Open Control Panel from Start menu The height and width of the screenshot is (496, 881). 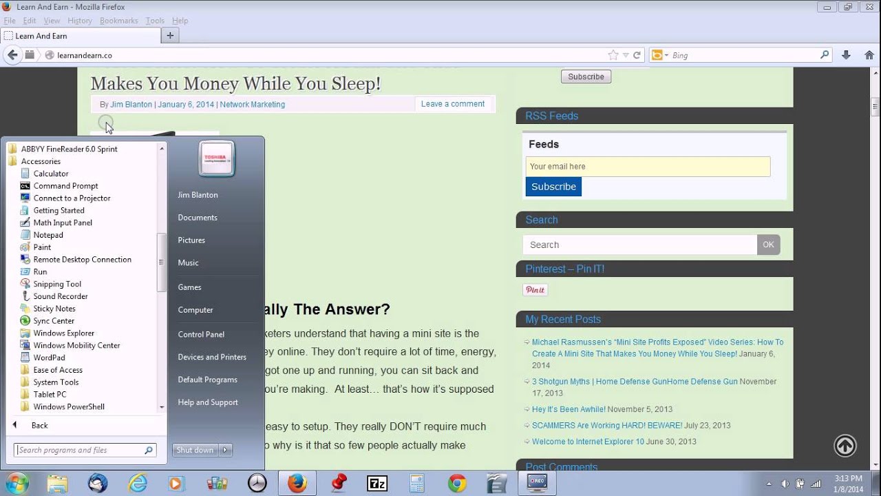pos(201,335)
